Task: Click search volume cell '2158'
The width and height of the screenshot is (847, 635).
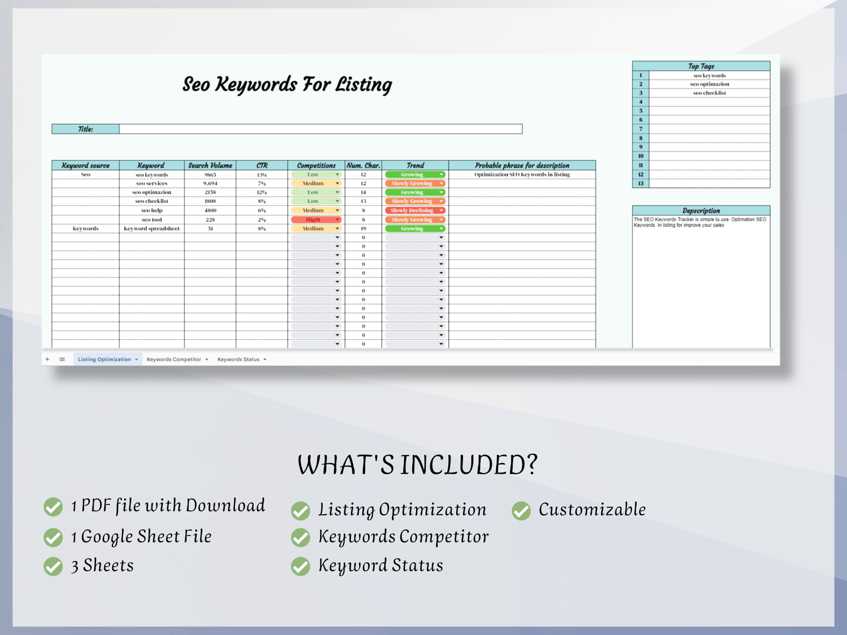Action: [210, 192]
